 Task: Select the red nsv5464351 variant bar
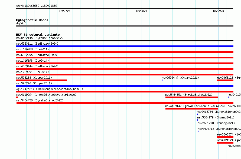tap(192, 97)
